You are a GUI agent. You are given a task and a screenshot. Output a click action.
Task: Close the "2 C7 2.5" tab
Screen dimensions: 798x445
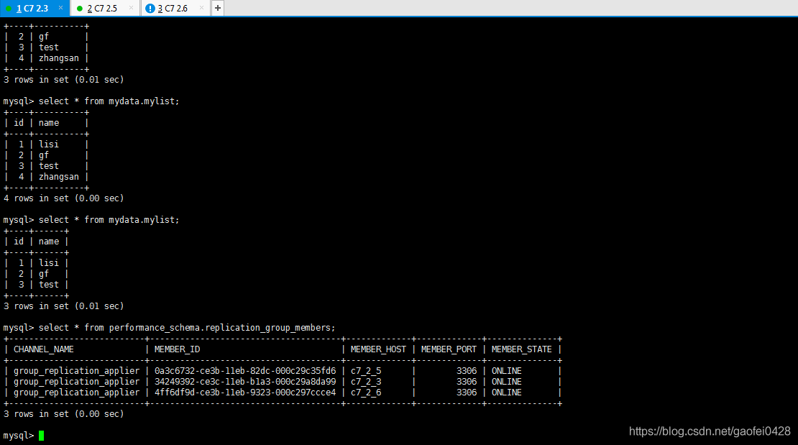pyautogui.click(x=132, y=8)
